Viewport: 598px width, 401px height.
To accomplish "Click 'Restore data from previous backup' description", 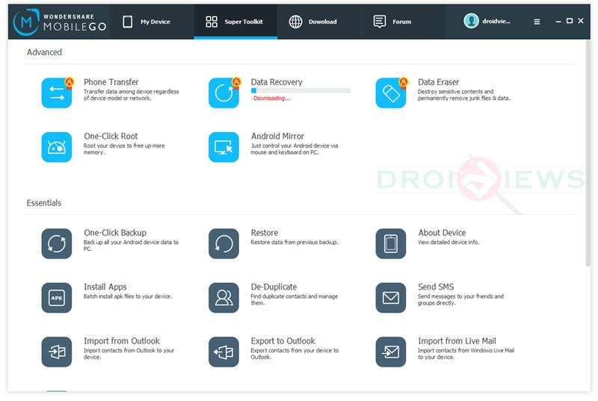I will tap(294, 242).
